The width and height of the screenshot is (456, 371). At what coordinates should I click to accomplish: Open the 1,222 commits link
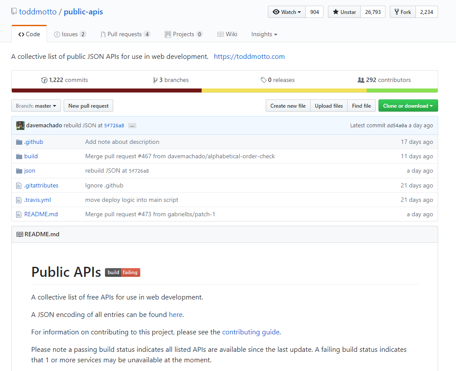(64, 80)
